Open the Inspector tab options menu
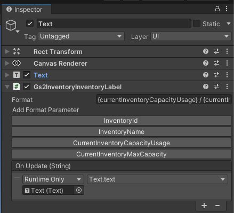The image size is (234, 213). pyautogui.click(x=227, y=9)
